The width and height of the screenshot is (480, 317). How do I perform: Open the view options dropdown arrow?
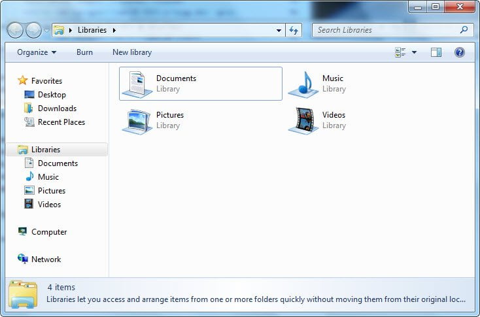(x=414, y=52)
